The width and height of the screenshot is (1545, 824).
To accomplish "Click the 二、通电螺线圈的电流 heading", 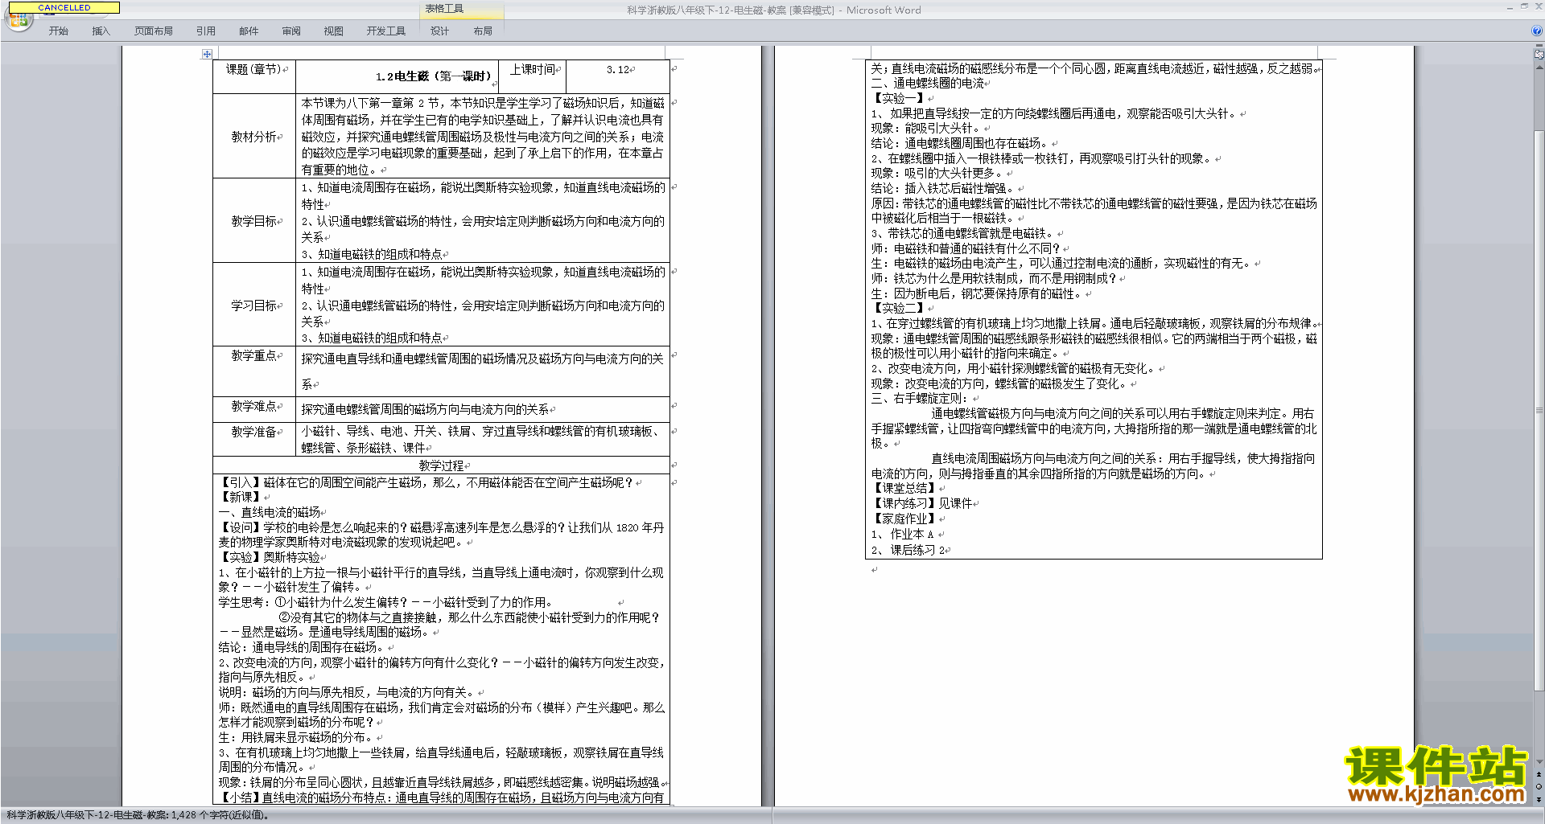I will [x=929, y=83].
